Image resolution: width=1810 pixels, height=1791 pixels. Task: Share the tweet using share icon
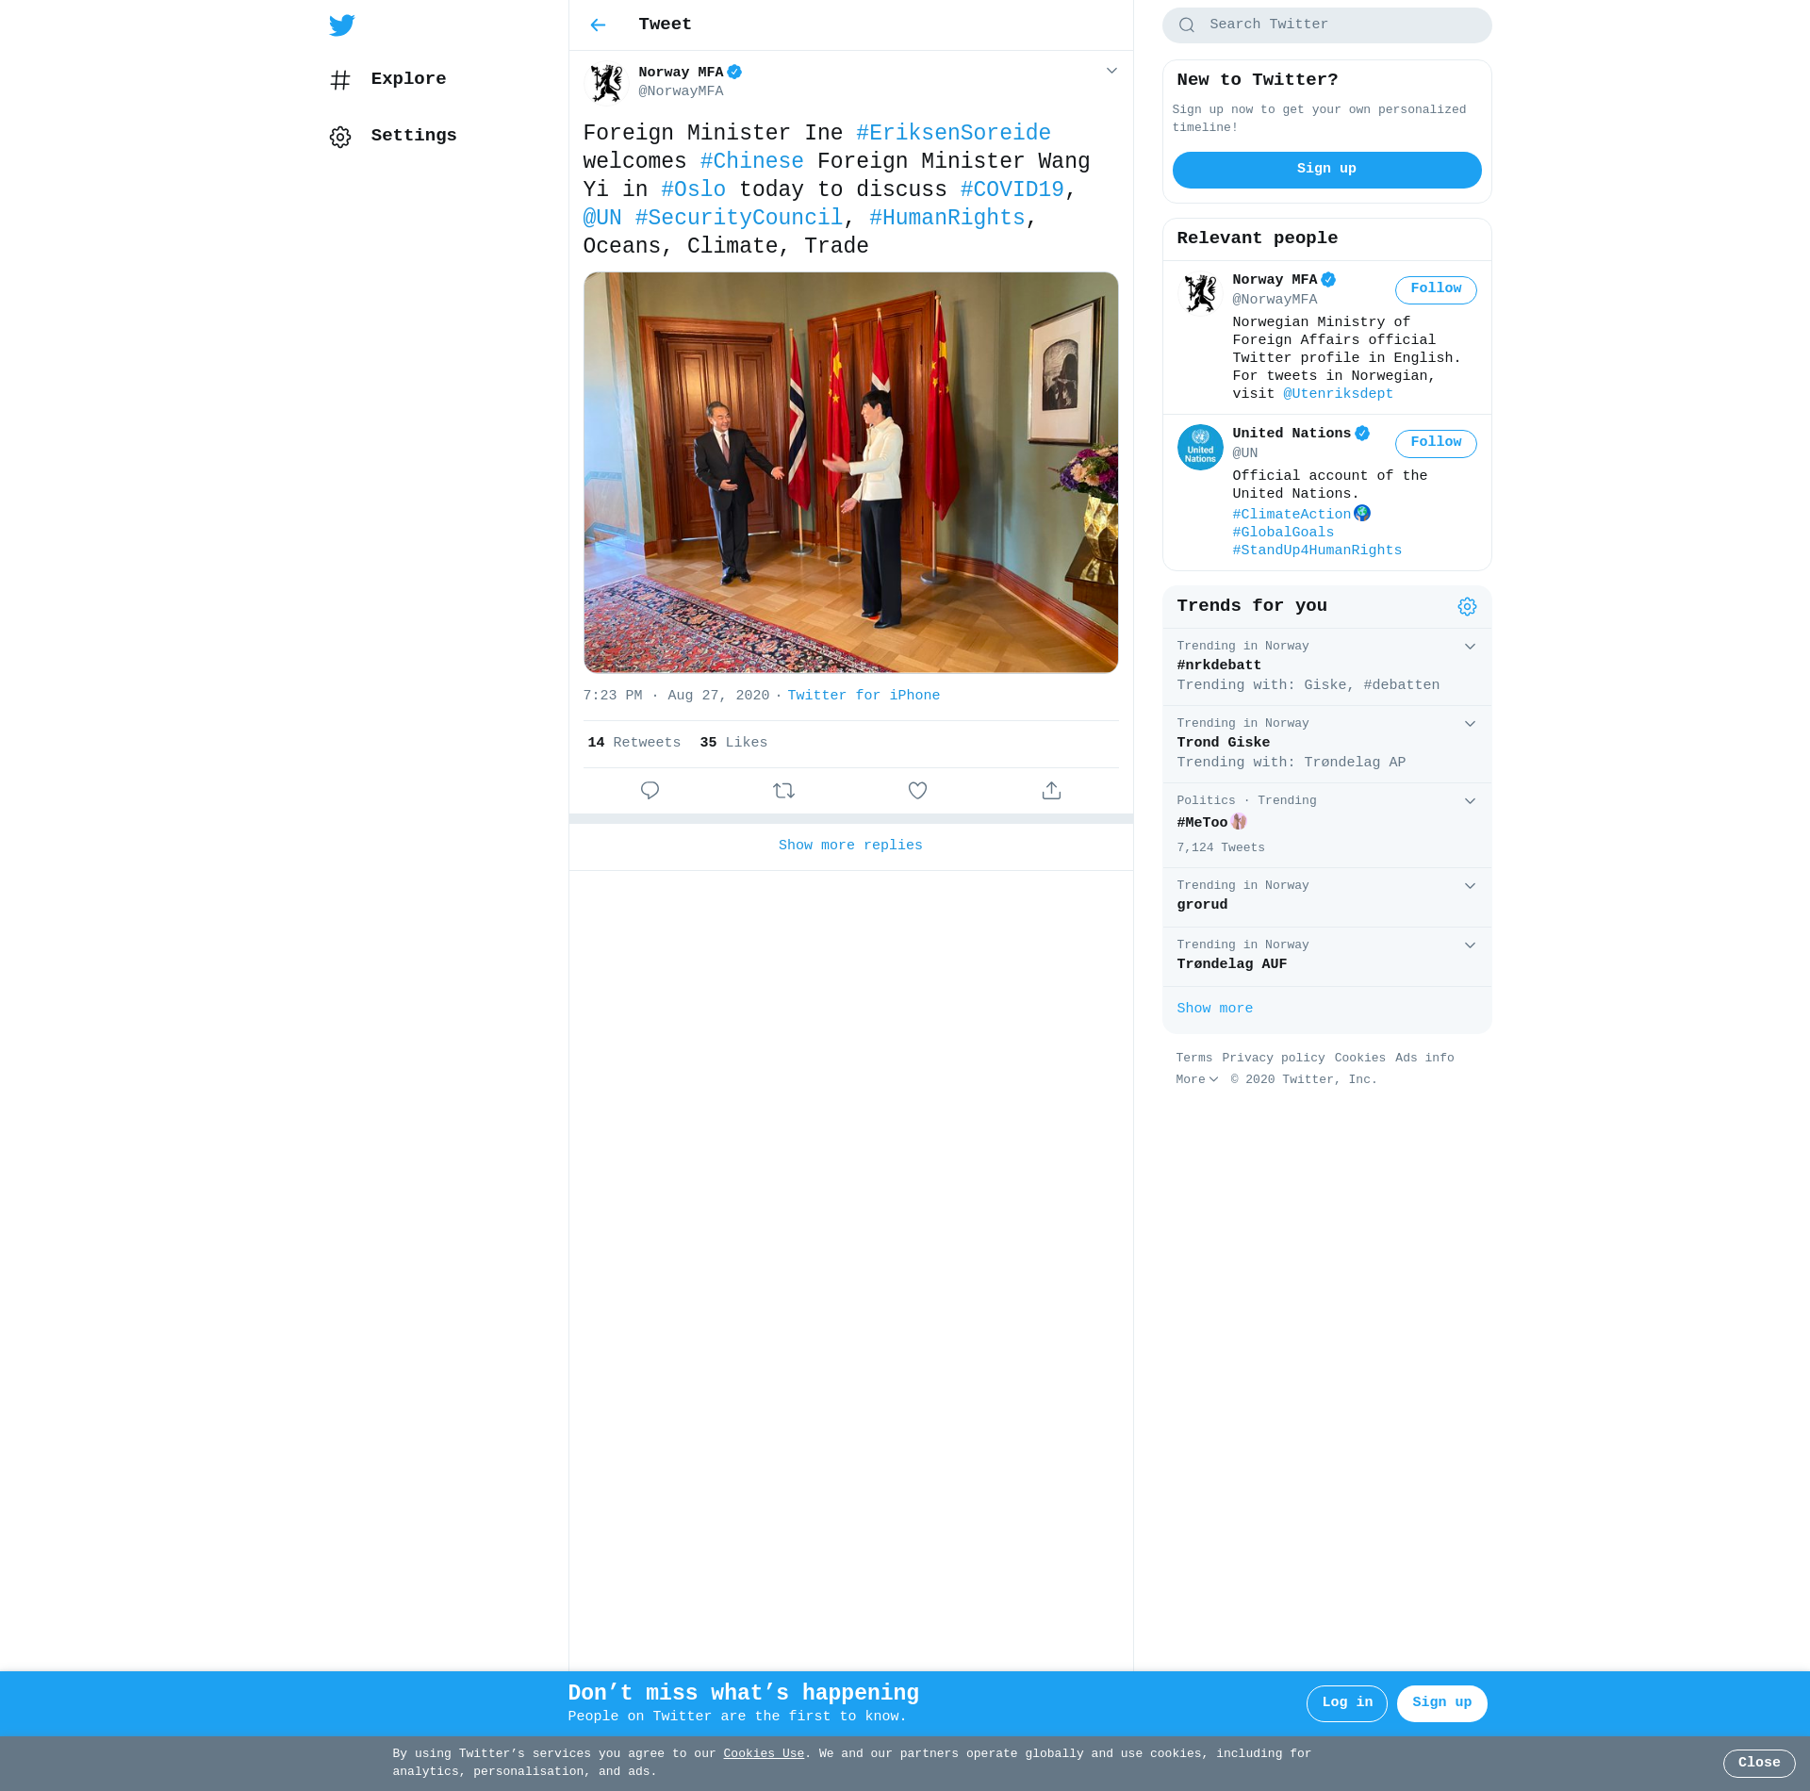point(1051,791)
